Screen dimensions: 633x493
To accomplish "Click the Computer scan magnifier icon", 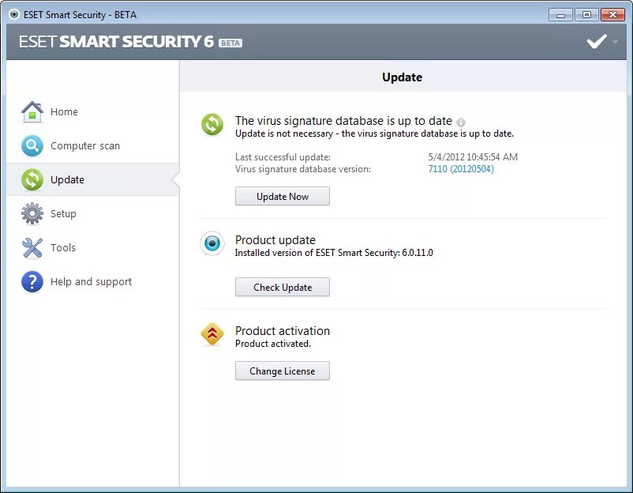I will [32, 146].
